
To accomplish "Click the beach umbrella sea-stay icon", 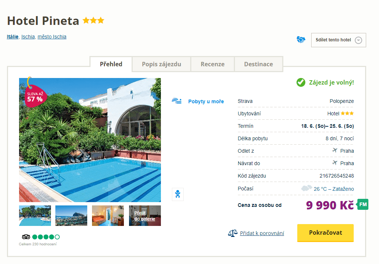I will tap(177, 101).
